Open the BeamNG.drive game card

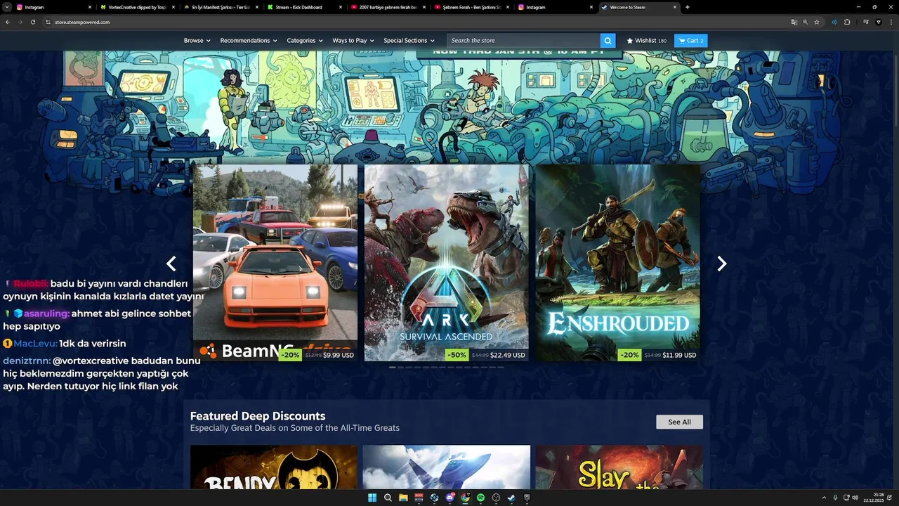[275, 263]
